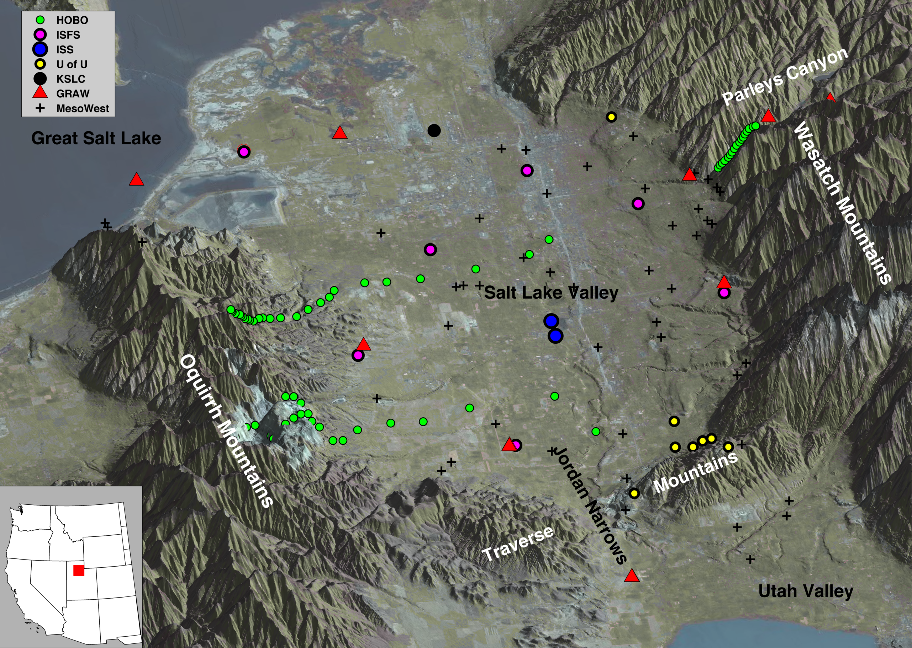Click the "U of U" legend label
The height and width of the screenshot is (648, 912).
pos(72,64)
